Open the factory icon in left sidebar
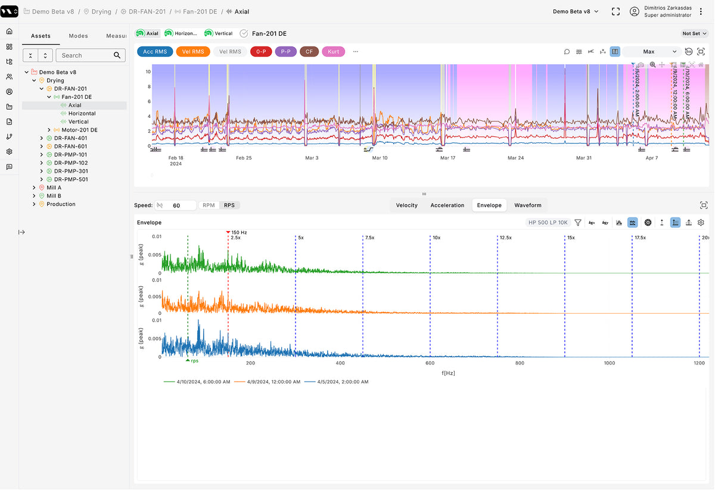The width and height of the screenshot is (715, 490). point(9,107)
